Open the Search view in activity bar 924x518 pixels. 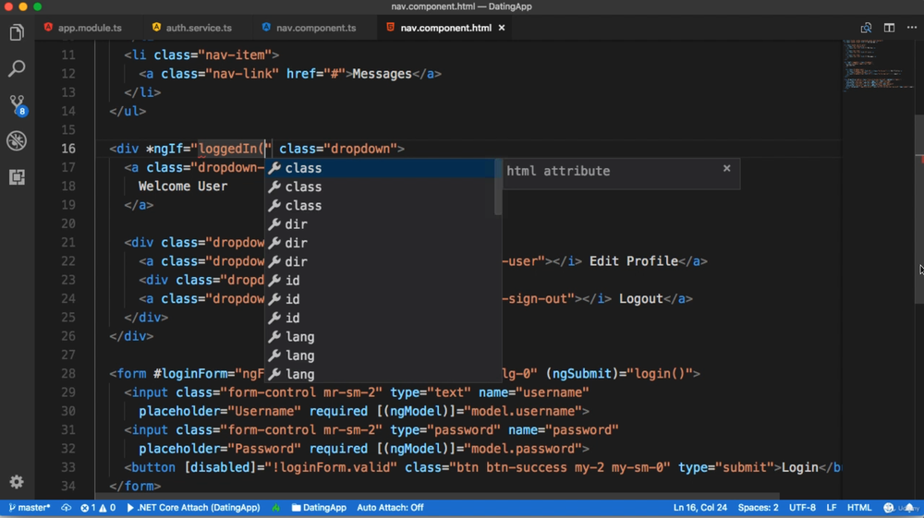17,69
